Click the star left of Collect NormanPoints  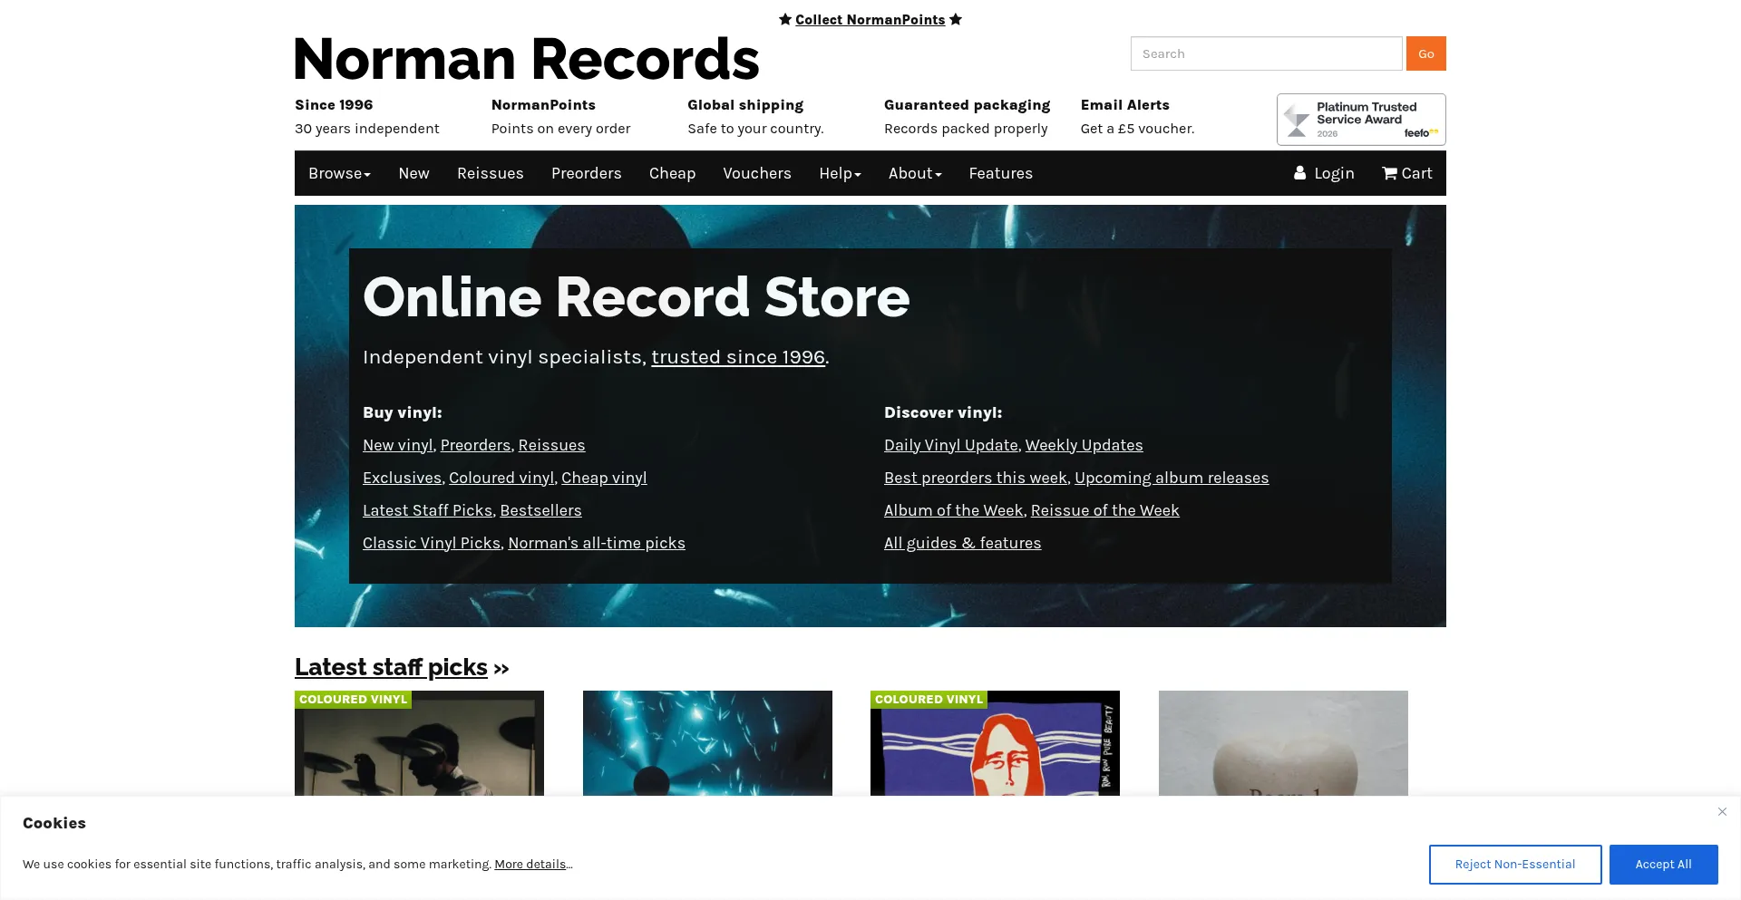[785, 20]
